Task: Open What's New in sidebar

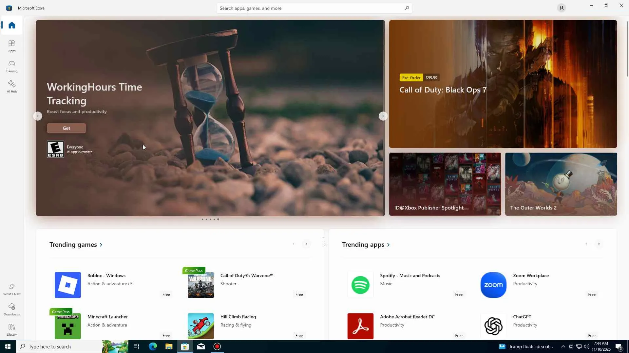Action: click(12, 289)
